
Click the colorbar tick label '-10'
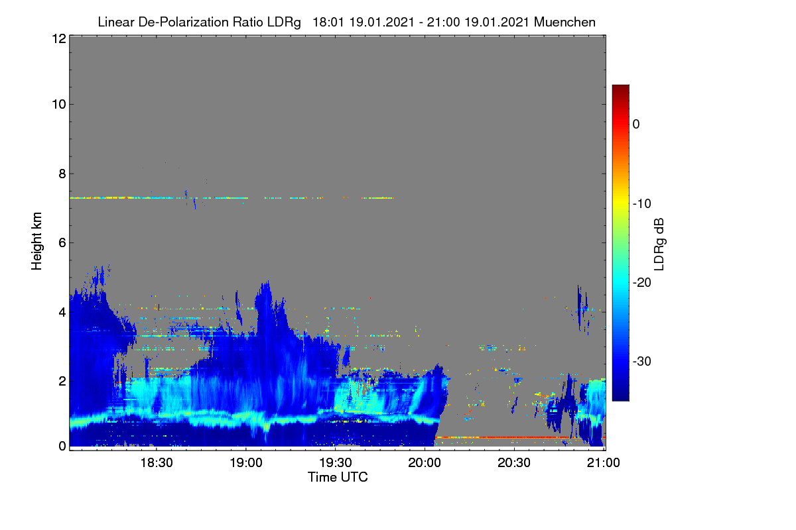(643, 203)
